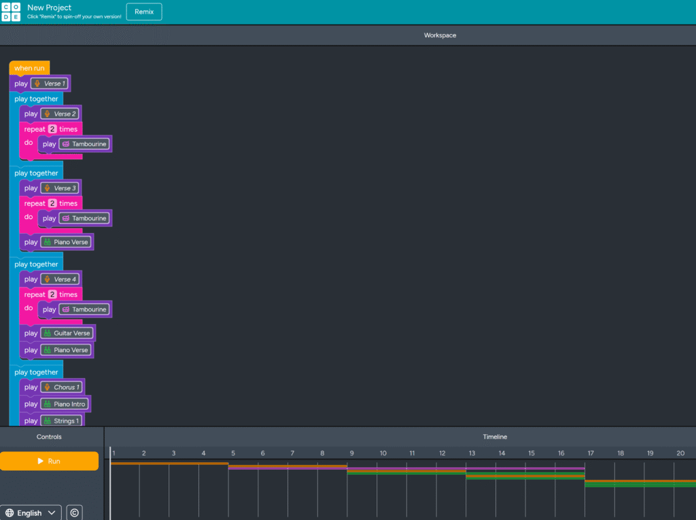Click the instrument icon on Guitar Verse block

[x=47, y=333]
